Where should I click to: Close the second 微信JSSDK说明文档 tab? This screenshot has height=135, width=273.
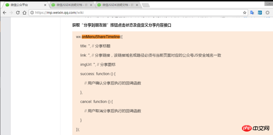[91, 5]
